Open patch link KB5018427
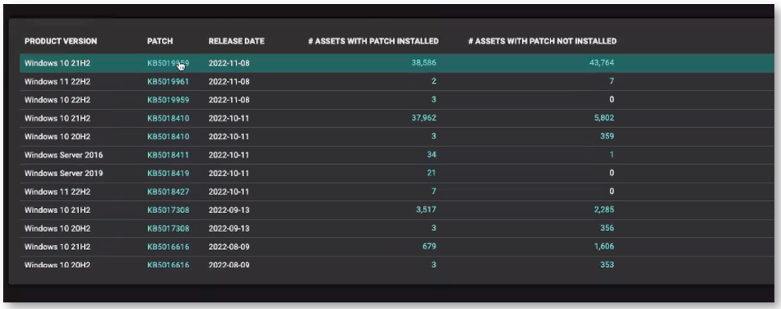Screen dimensions: 781x309 click(168, 192)
